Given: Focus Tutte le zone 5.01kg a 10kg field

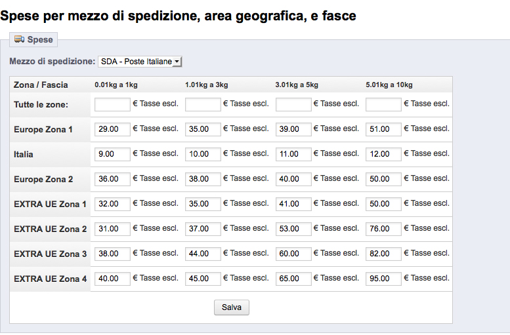Looking at the screenshot, I should [x=383, y=104].
